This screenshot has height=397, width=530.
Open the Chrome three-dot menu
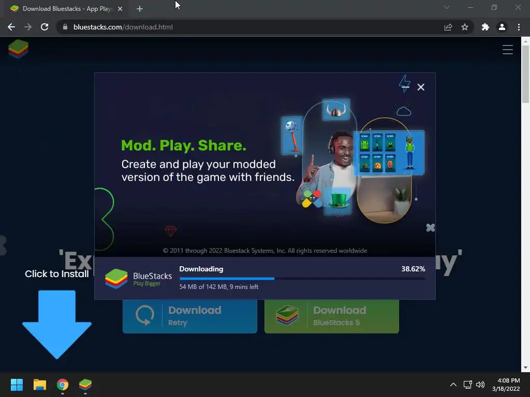pyautogui.click(x=519, y=27)
